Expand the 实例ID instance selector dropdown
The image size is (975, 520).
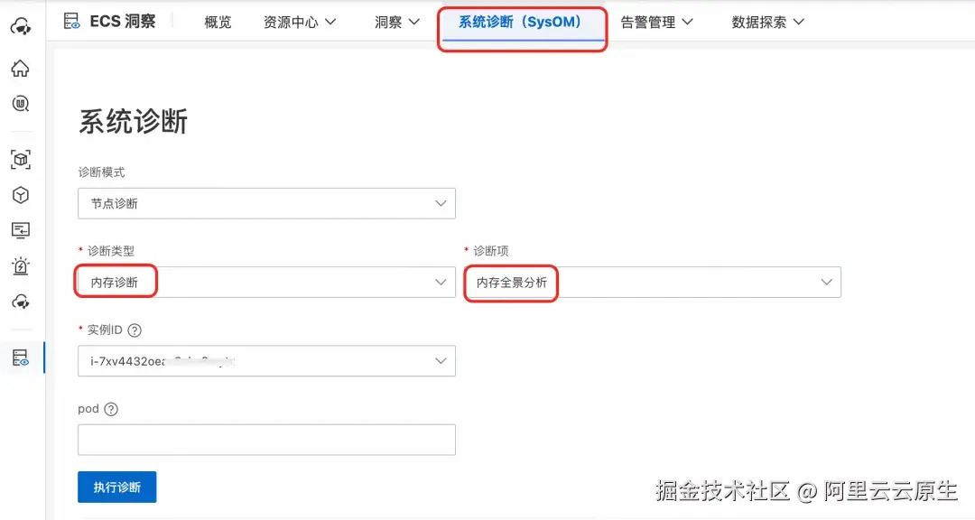(266, 361)
